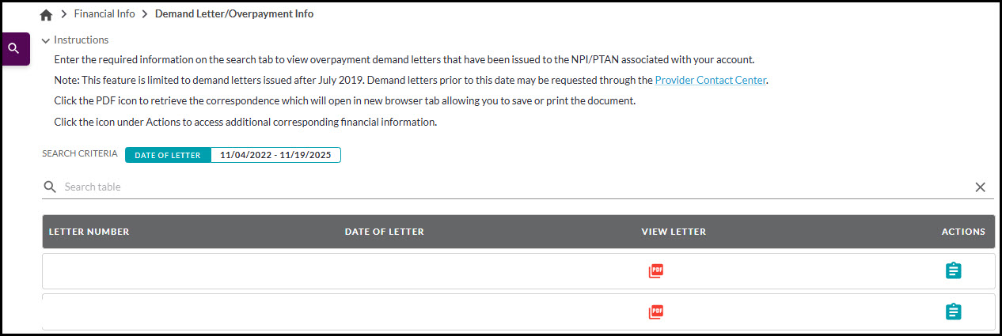Open PDF letter in first row
The image size is (1002, 336).
655,271
